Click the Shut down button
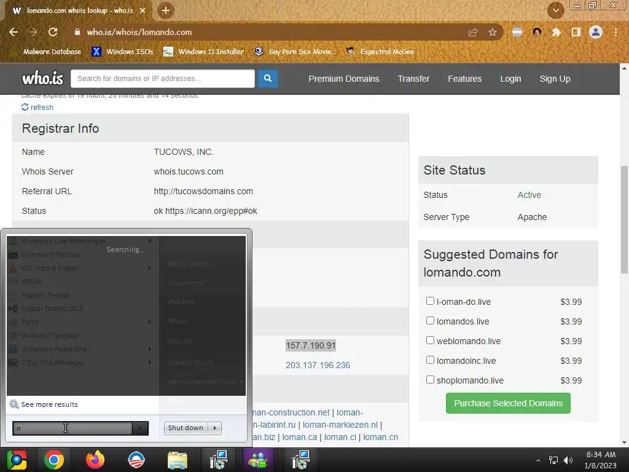This screenshot has width=629, height=472. point(186,428)
